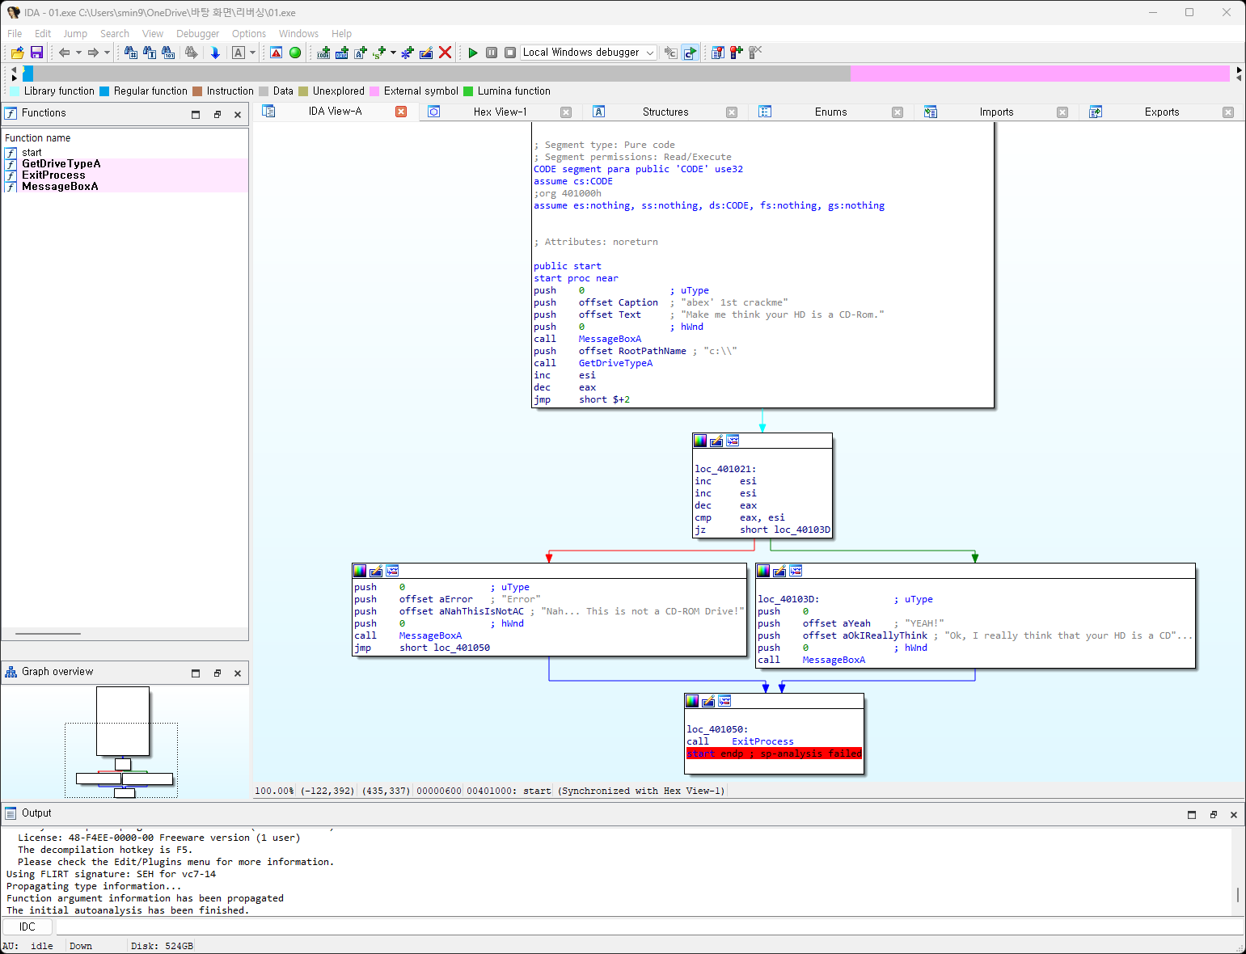
Task: Click the color icon on loc_401050 node
Action: point(692,701)
